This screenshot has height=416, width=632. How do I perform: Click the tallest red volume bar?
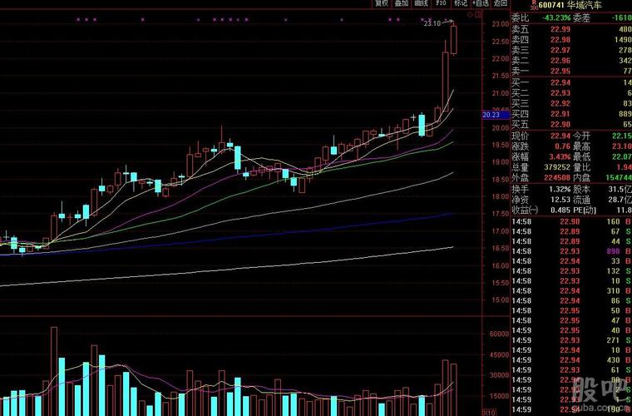point(53,371)
